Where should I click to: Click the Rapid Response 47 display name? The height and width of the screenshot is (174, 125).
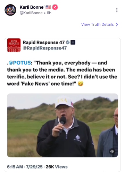(44, 42)
